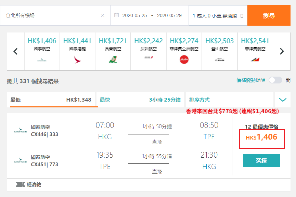
Task: Toggle the 價格變動提醒 price alert switch
Action: (x=275, y=80)
